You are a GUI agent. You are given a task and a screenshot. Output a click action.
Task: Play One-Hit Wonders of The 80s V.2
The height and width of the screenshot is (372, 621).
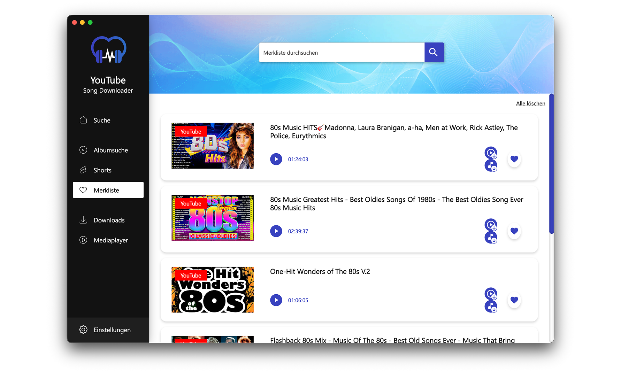pyautogui.click(x=276, y=300)
